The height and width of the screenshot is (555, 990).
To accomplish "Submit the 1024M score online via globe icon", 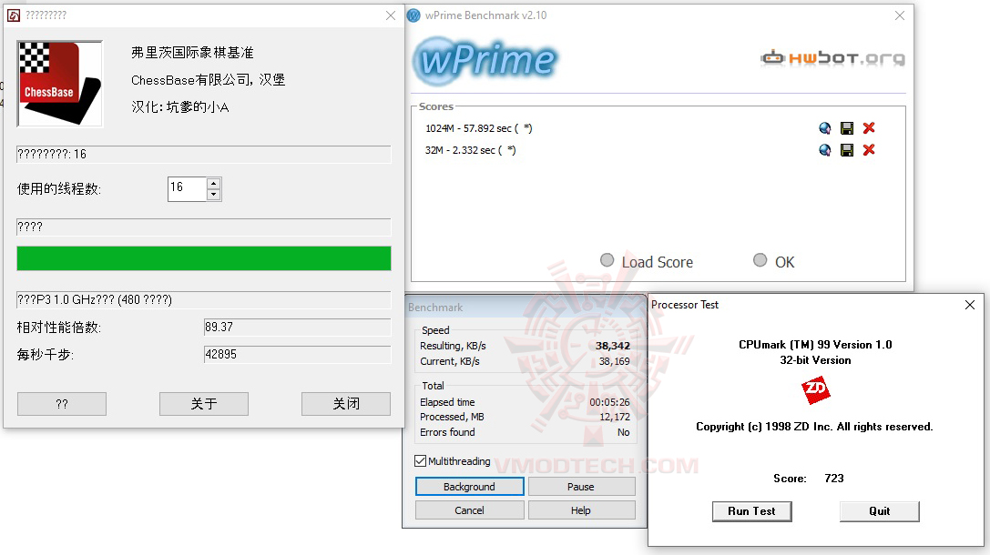I will click(x=824, y=128).
